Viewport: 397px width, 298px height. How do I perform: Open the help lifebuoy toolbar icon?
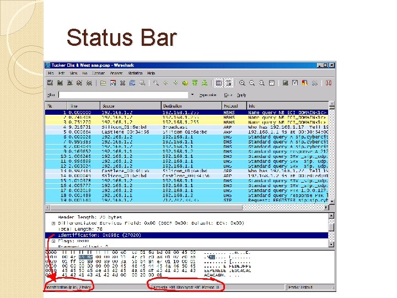coord(329,83)
